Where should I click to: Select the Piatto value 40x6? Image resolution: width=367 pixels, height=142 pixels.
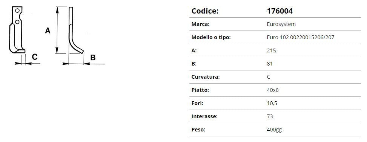[x=273, y=90]
